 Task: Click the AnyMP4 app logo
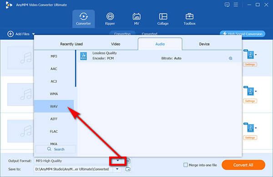click(x=9, y=5)
